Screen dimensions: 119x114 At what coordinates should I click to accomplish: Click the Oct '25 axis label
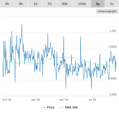[x=7, y=100]
